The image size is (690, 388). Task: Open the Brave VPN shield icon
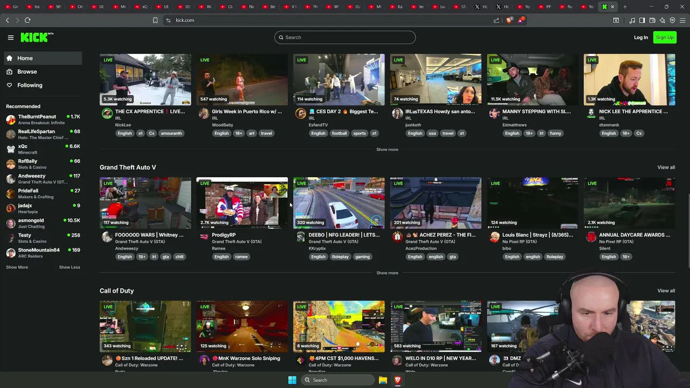click(x=672, y=20)
